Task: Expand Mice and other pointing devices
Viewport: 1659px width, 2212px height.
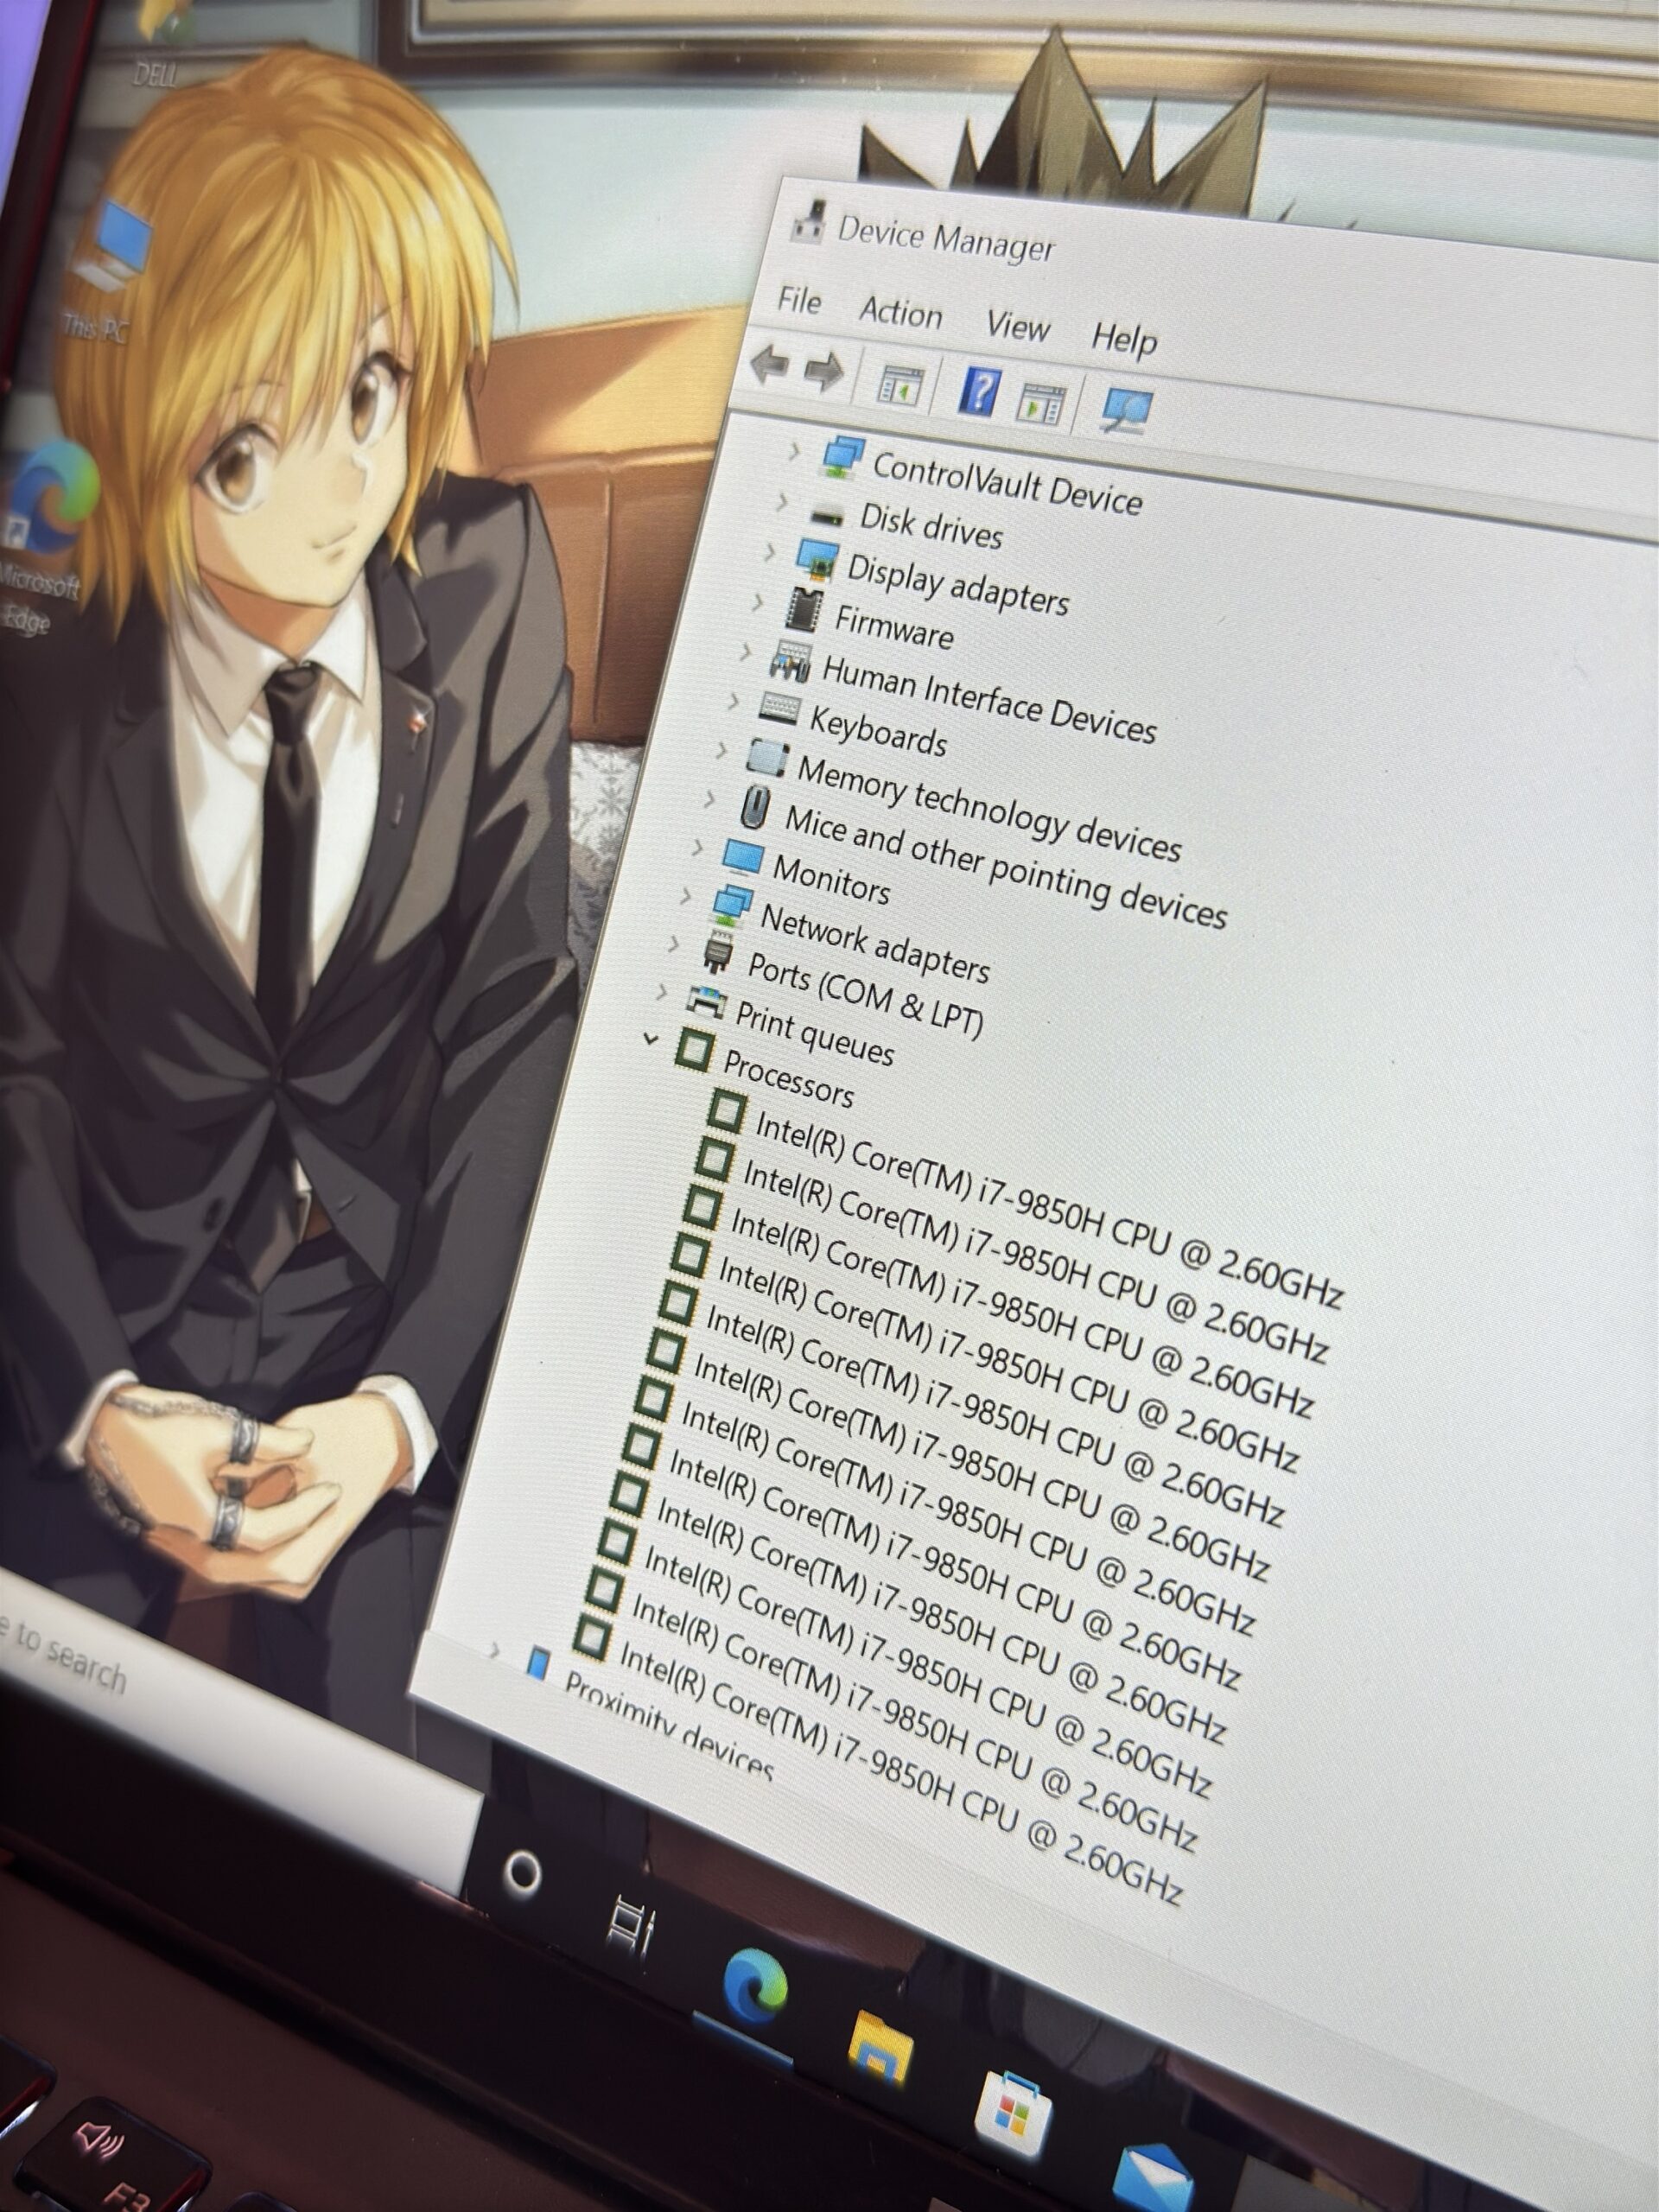Action: point(710,799)
